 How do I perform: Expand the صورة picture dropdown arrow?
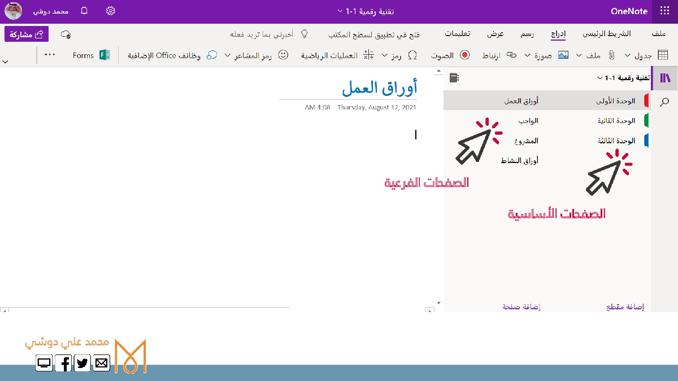click(527, 55)
